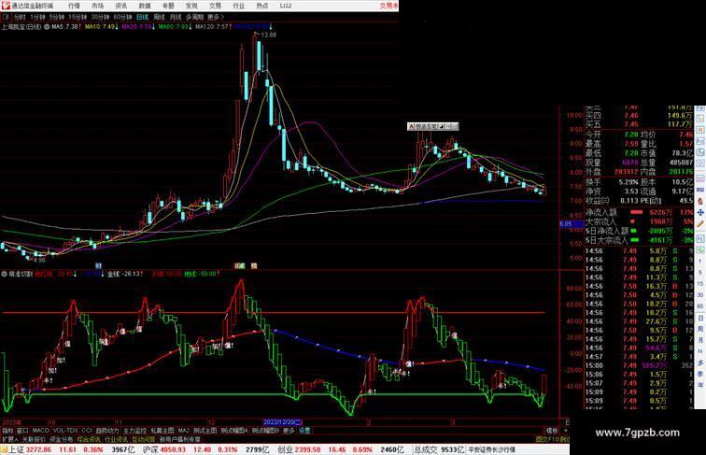Image resolution: width=706 pixels, height=455 pixels.
Task: Select the MA2 indicator tab
Action: (183, 431)
